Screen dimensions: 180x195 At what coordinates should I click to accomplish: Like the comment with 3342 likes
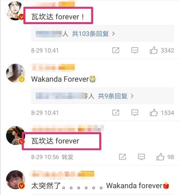click(x=154, y=50)
